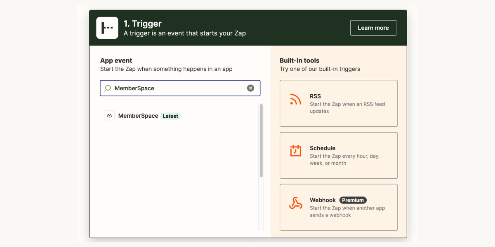Click the Schedule calendar icon
Image resolution: width=495 pixels, height=247 pixels.
click(295, 151)
